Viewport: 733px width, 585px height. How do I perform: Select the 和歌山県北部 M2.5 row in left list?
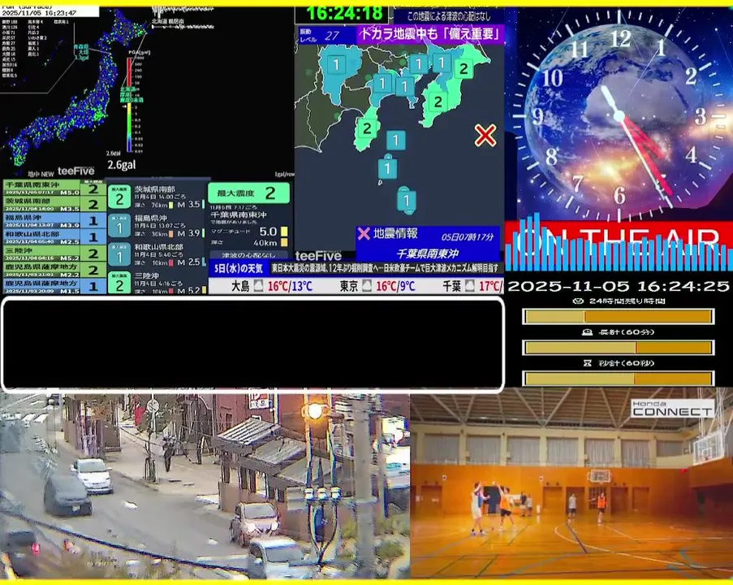[x=54, y=237]
